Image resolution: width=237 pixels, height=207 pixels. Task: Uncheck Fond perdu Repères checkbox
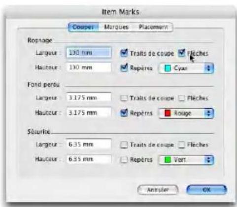[x=124, y=113]
